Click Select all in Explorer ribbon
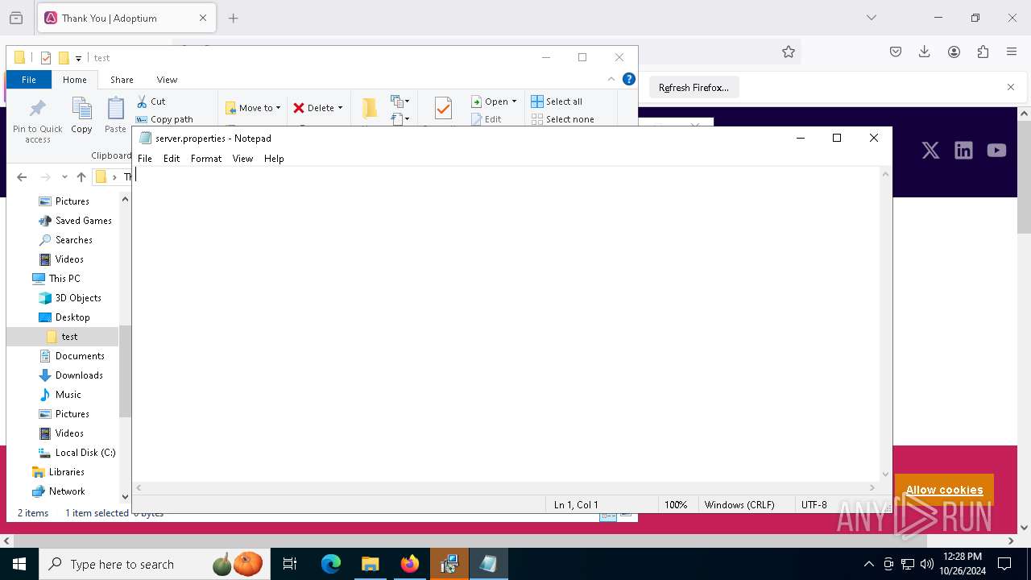This screenshot has height=580, width=1031. (557, 101)
